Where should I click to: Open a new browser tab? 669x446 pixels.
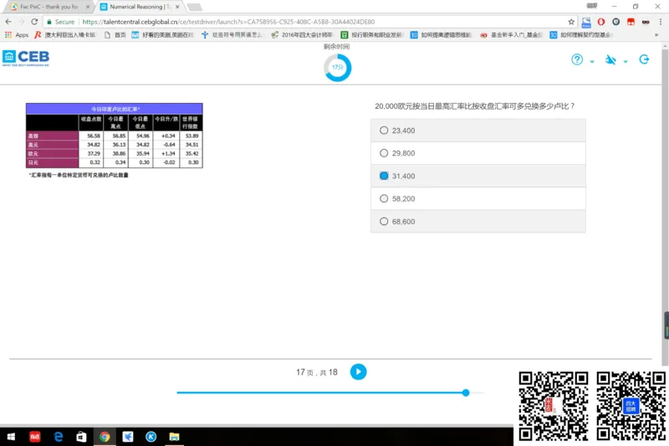(194, 7)
